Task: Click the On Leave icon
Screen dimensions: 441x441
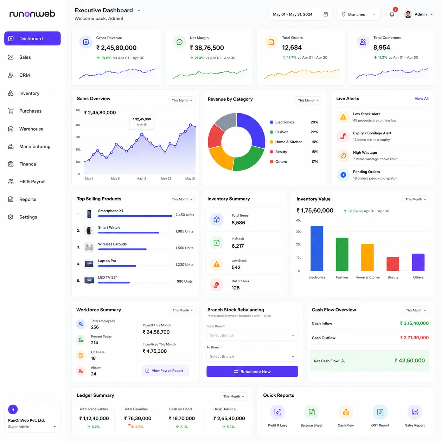Action: [x=81, y=355]
